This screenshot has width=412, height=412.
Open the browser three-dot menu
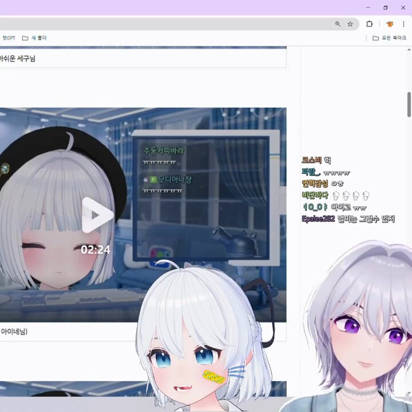click(403, 24)
